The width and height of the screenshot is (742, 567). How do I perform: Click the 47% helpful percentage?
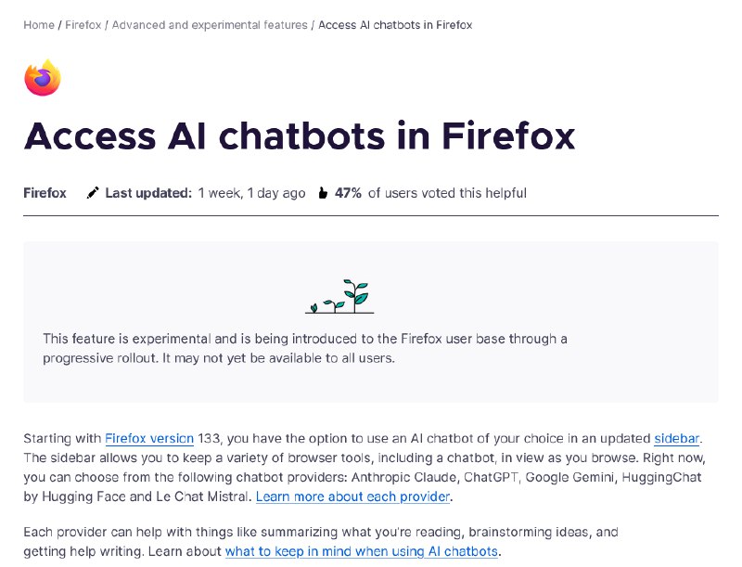click(x=347, y=192)
